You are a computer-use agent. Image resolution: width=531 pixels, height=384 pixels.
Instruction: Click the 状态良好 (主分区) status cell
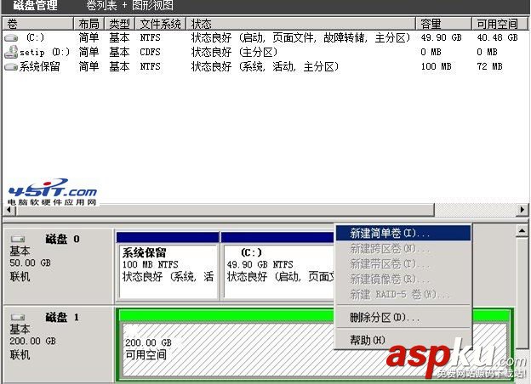234,52
